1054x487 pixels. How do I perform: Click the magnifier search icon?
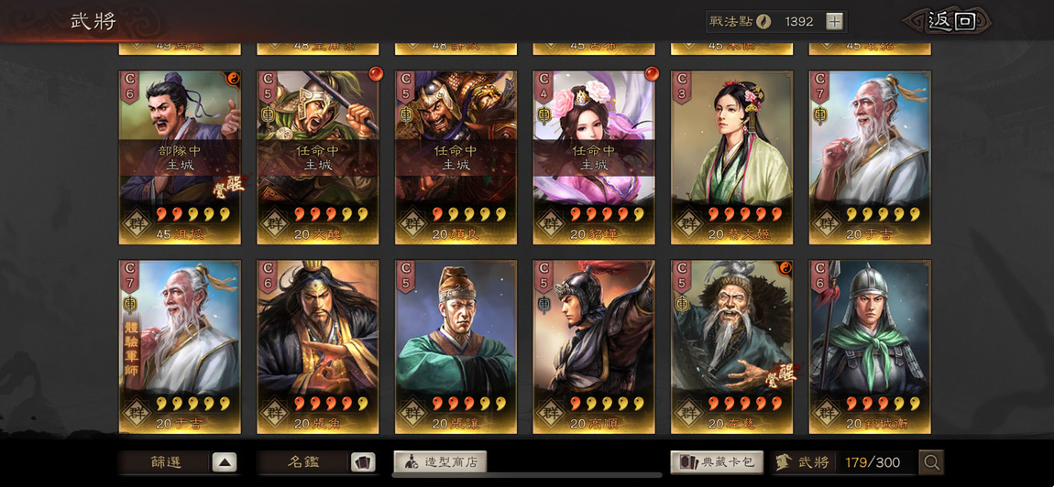tap(932, 462)
